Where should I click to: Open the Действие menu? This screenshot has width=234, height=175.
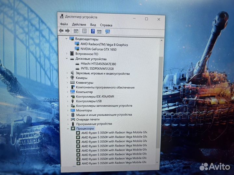[79, 25]
